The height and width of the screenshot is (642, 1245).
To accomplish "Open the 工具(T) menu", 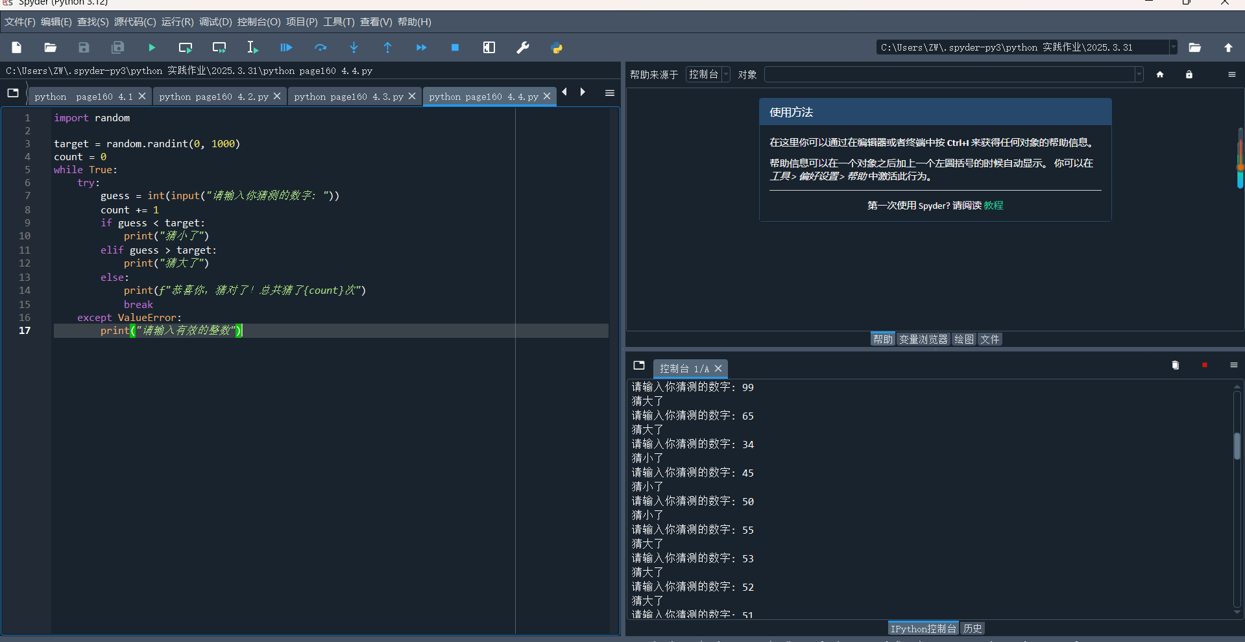I will pyautogui.click(x=339, y=22).
